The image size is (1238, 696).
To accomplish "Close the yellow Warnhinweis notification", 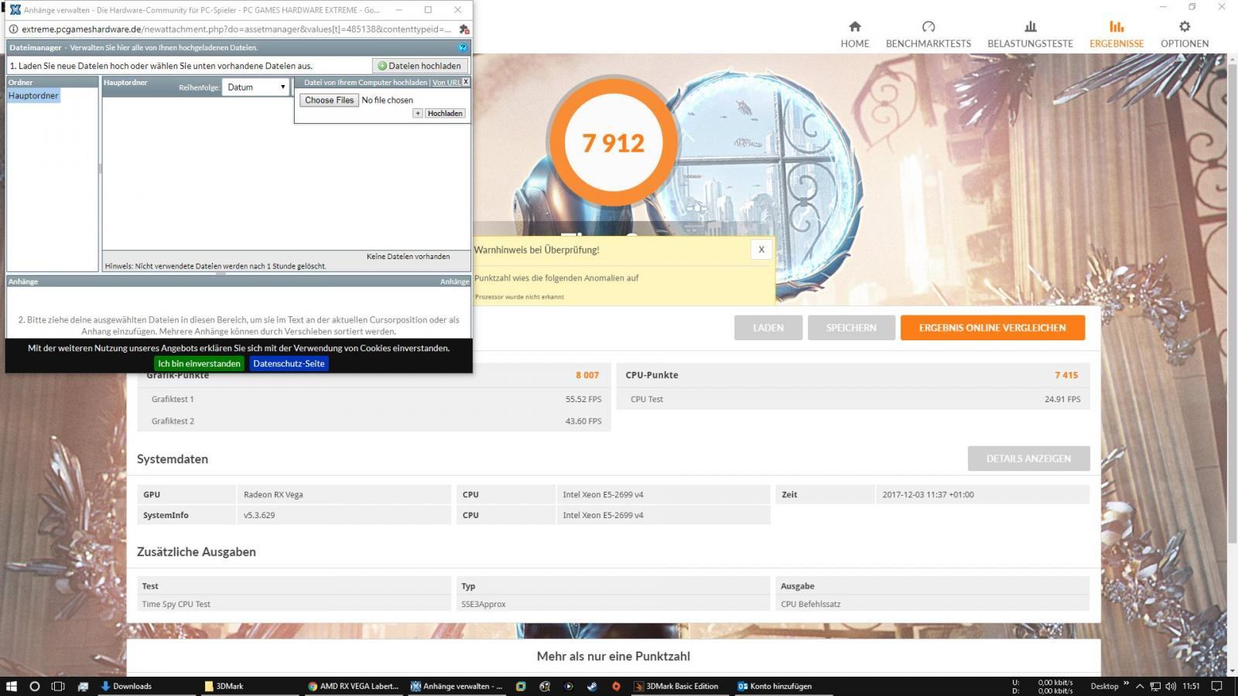I will click(x=761, y=250).
